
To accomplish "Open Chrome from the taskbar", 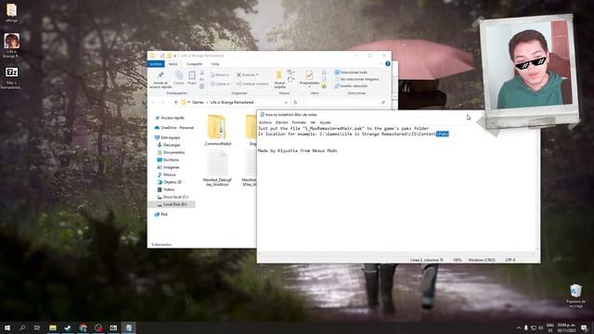I will pyautogui.click(x=83, y=328).
